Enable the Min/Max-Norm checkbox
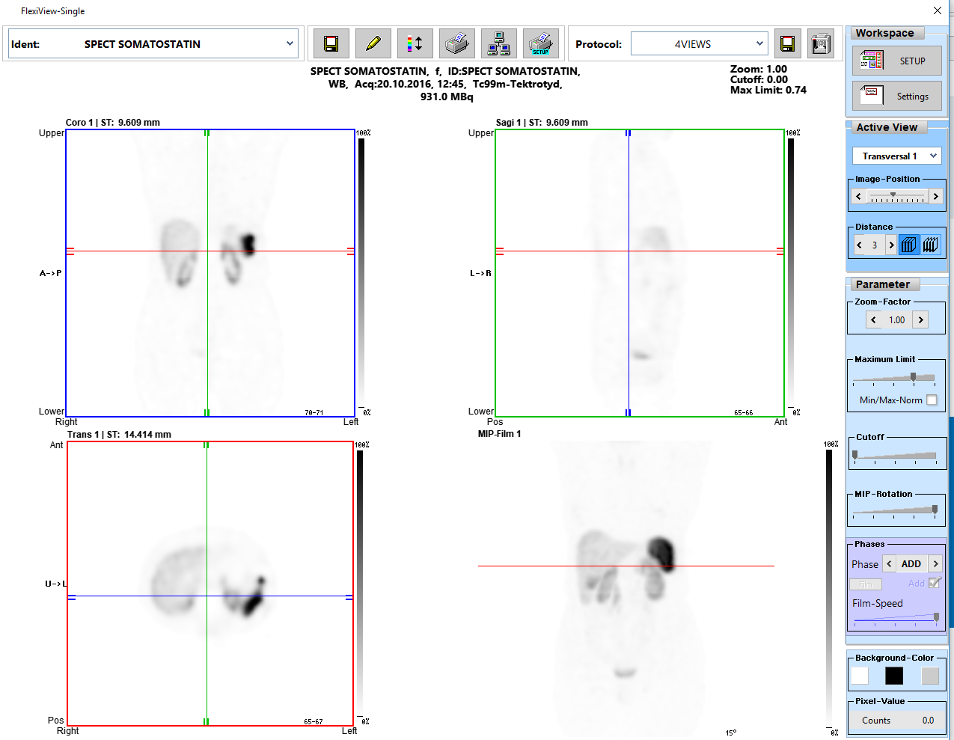 (932, 400)
